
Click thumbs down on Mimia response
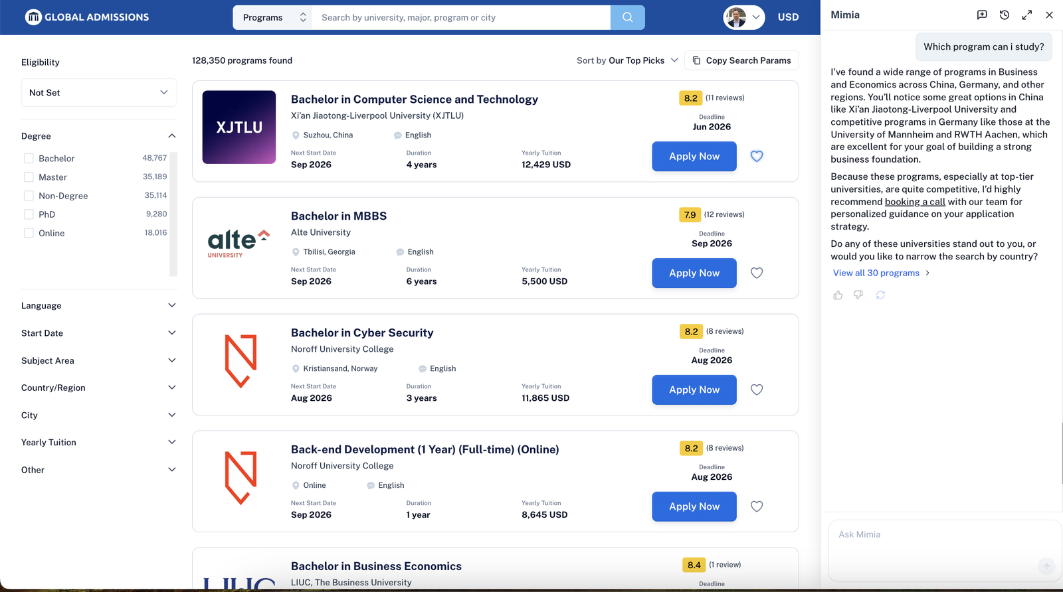tap(858, 295)
